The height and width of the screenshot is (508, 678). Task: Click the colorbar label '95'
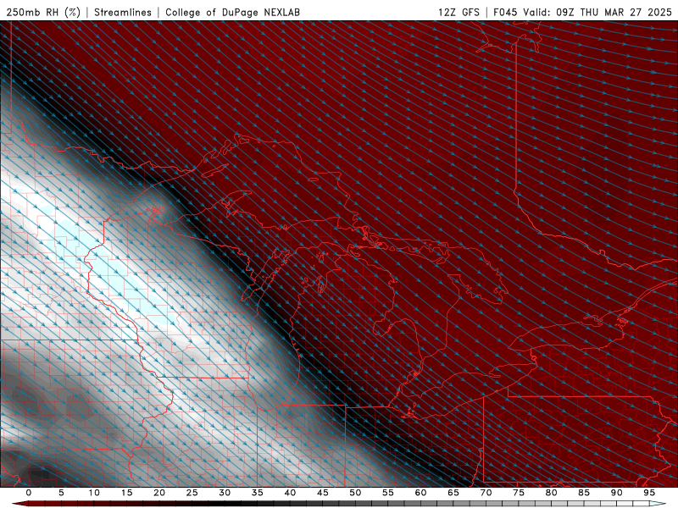tap(649, 493)
